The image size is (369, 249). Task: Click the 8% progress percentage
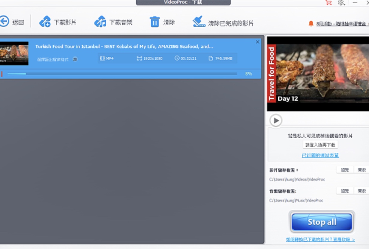[248, 73]
